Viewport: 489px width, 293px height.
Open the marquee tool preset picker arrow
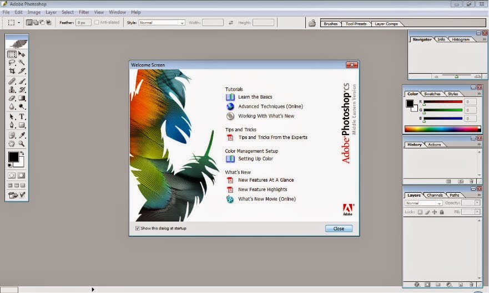click(19, 23)
